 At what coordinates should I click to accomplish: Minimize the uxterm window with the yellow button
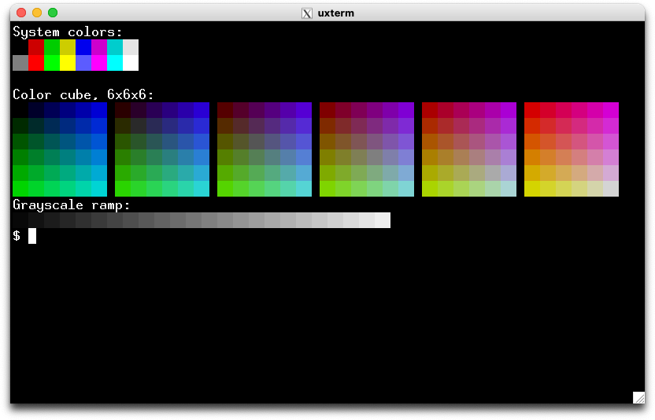click(x=37, y=13)
